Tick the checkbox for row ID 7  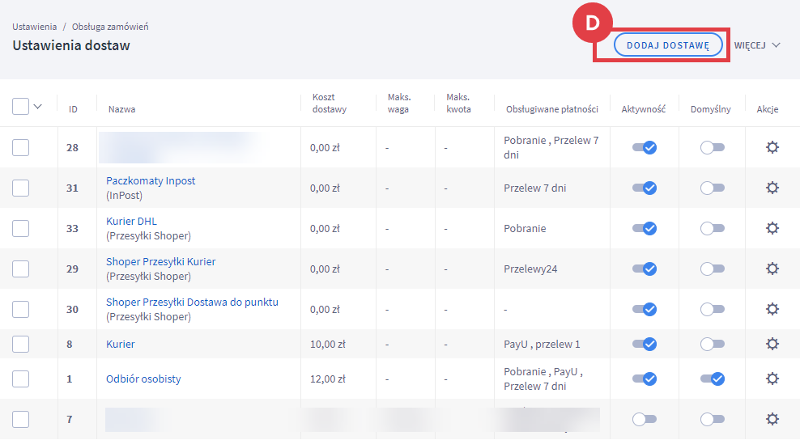[20, 420]
